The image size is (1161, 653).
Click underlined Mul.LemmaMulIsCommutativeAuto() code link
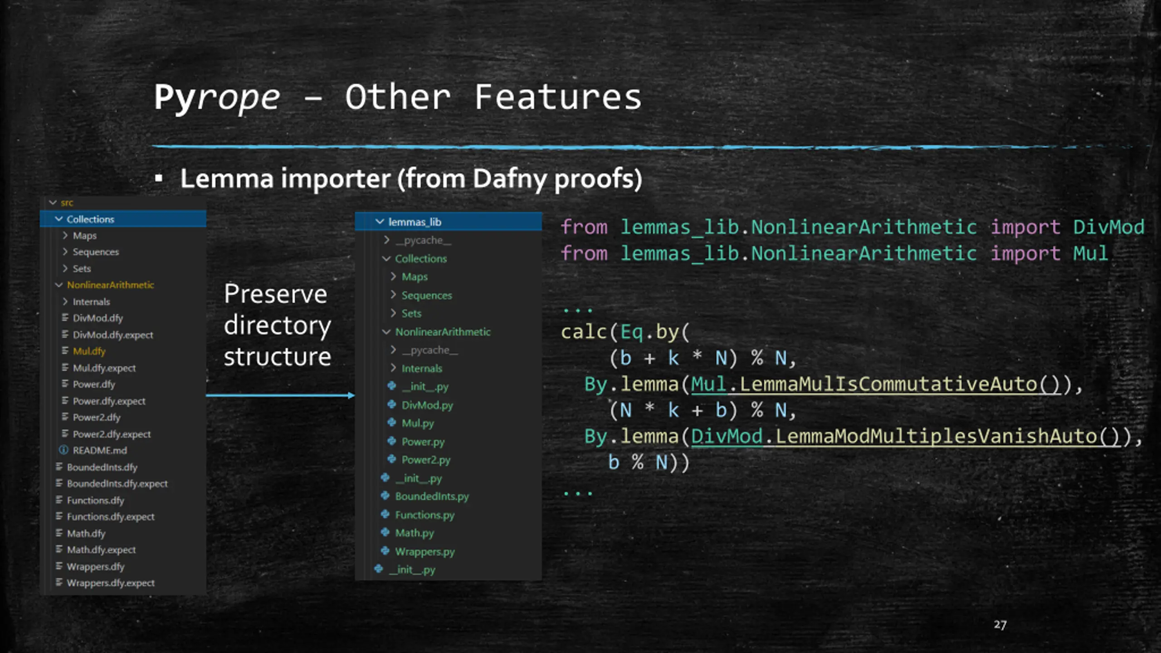pyautogui.click(x=876, y=385)
